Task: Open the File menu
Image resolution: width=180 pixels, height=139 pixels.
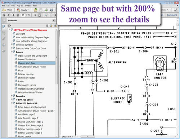Action: (3, 6)
